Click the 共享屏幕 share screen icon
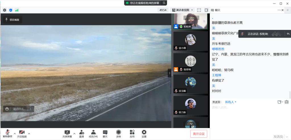Screen dimensions: 291x140 point(67,133)
